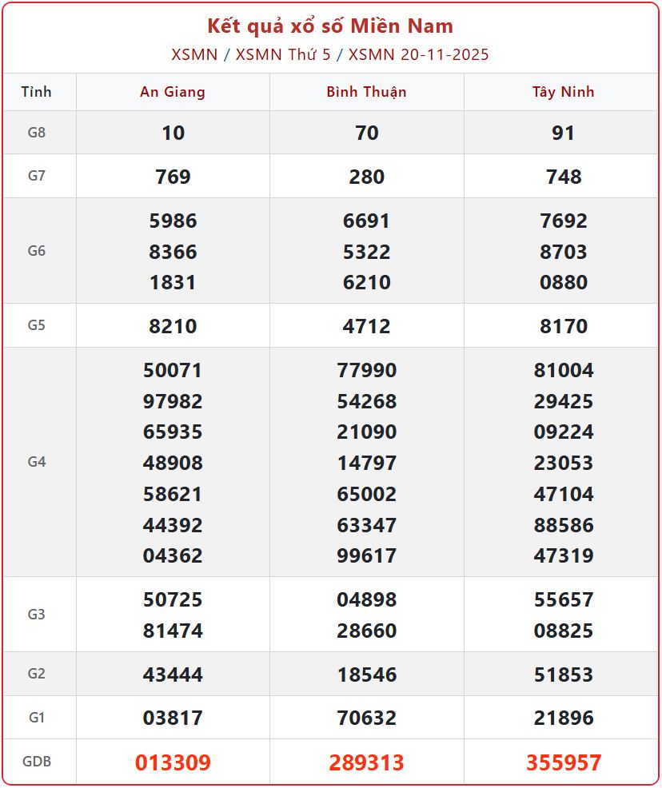The height and width of the screenshot is (788, 662).
Task: Select Bình Thuận special prize 289313
Action: coord(366,762)
